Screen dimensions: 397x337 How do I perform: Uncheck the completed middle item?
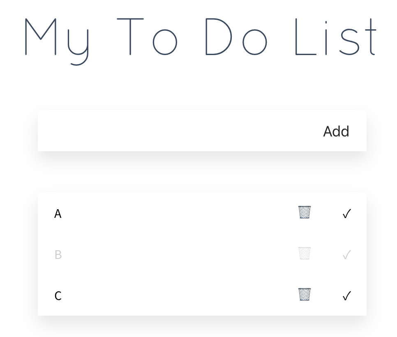(x=346, y=255)
